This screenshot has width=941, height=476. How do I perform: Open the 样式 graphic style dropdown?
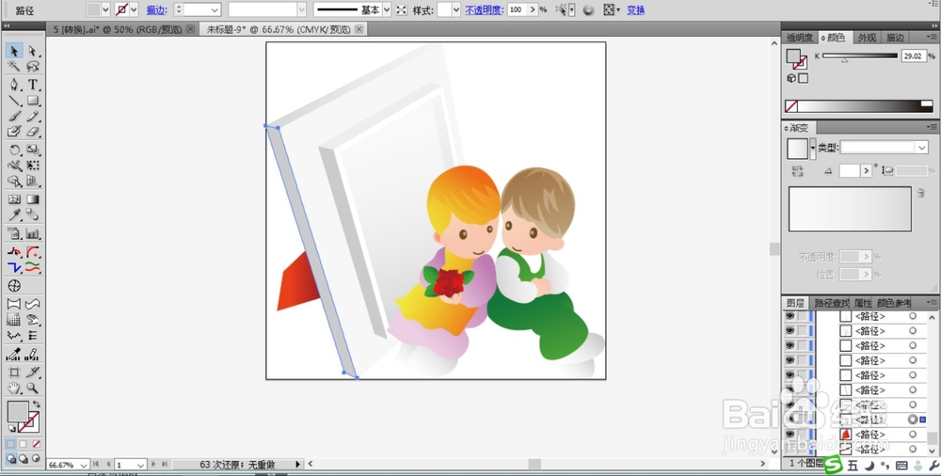[456, 9]
